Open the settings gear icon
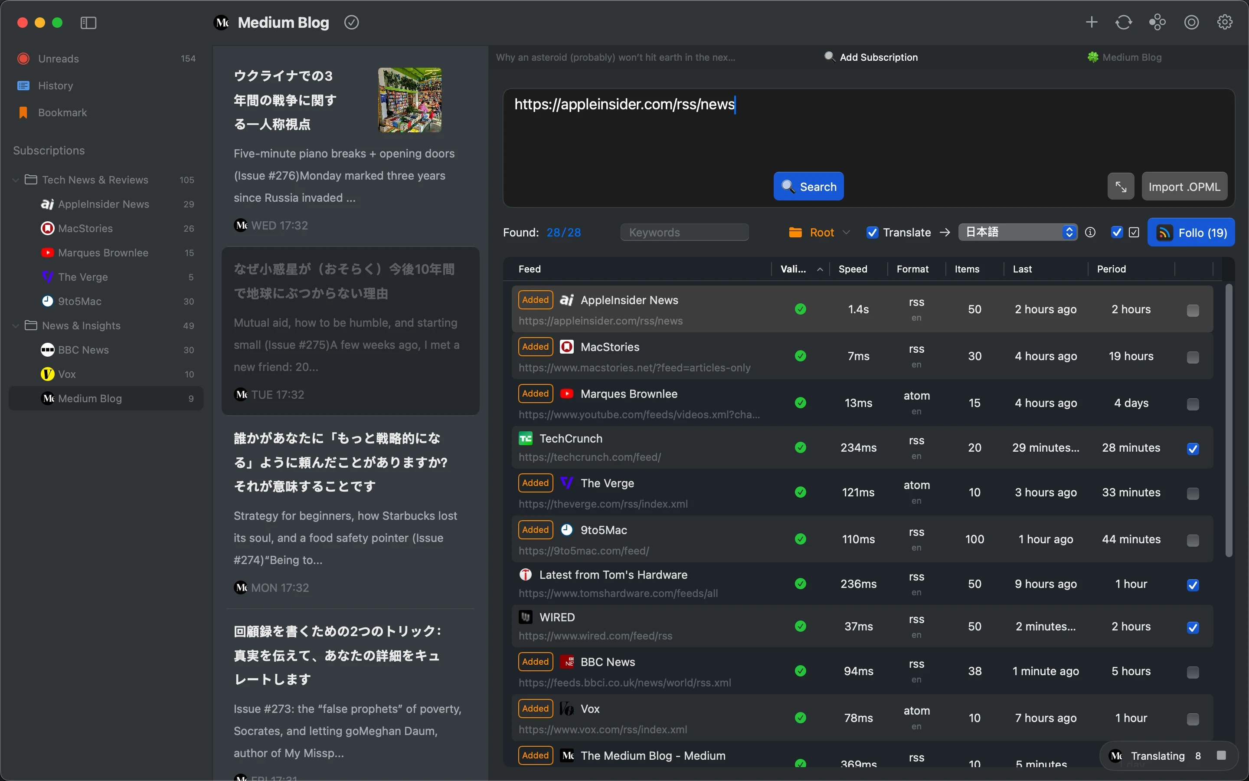Image resolution: width=1249 pixels, height=781 pixels. [1224, 22]
